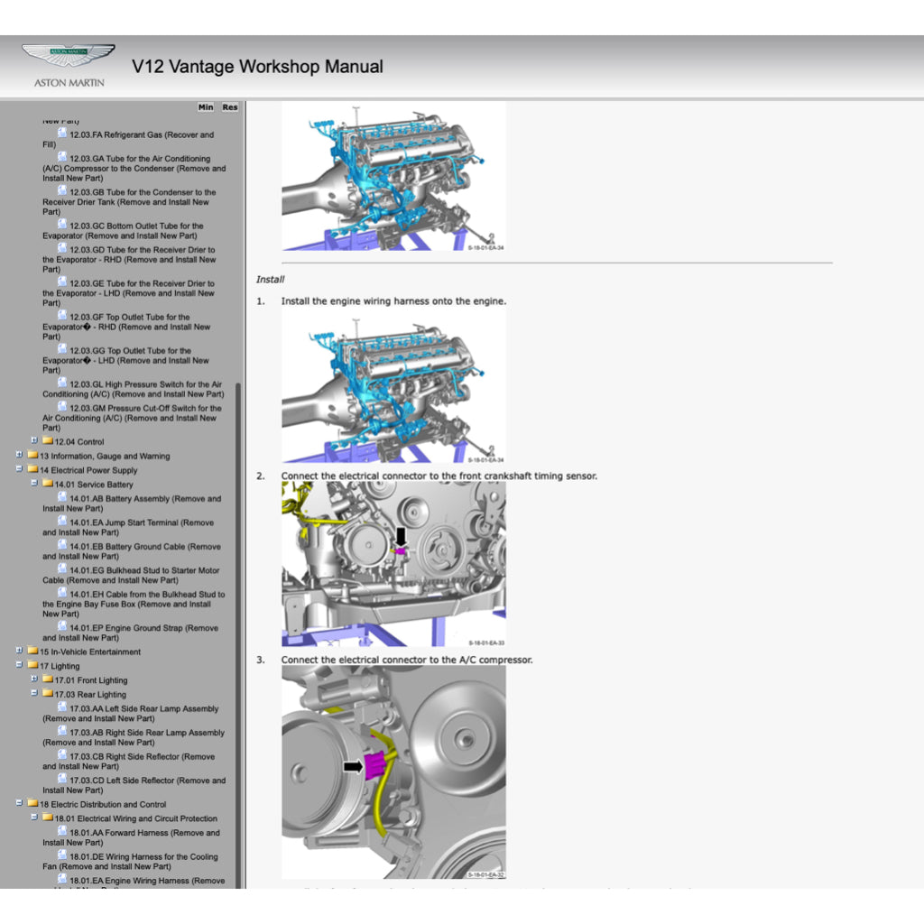The image size is (924, 924).
Task: Expand 13 Information, Gauge and Warning
Action: pyautogui.click(x=19, y=456)
